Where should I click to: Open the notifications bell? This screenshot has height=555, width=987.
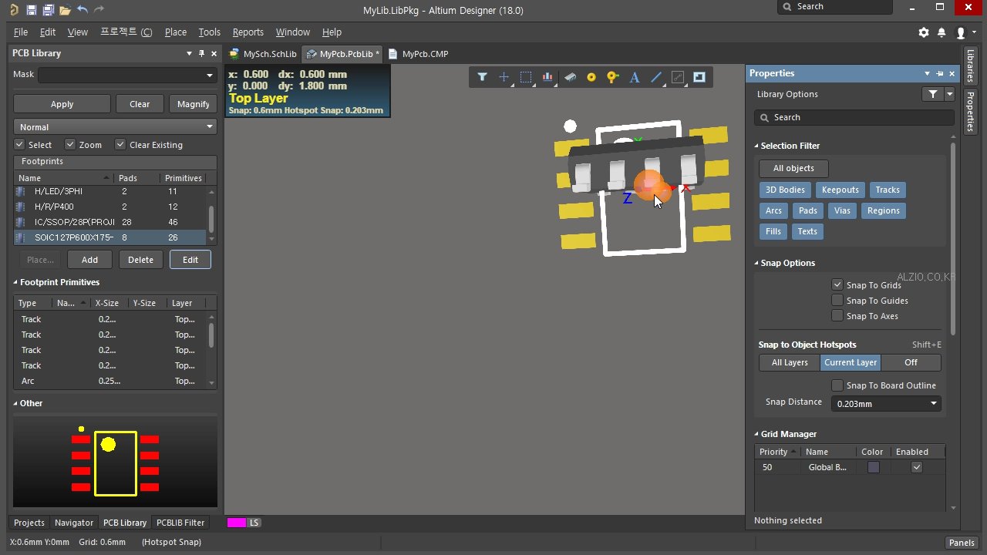pyautogui.click(x=942, y=32)
